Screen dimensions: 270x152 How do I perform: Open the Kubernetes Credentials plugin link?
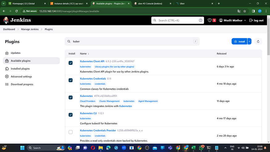click(x=93, y=78)
